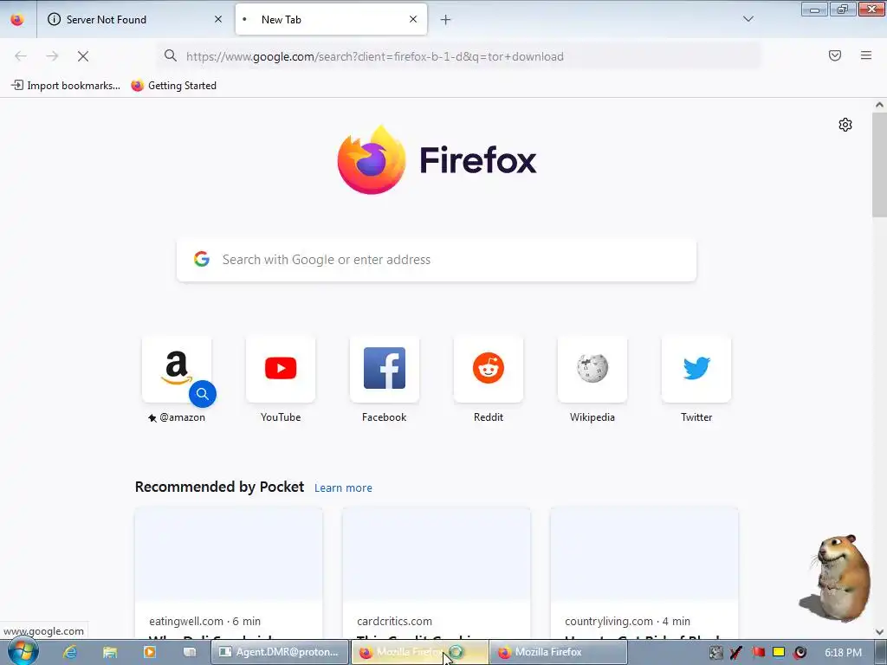
Task: Close the Server Not Found tab
Action: coord(217,20)
